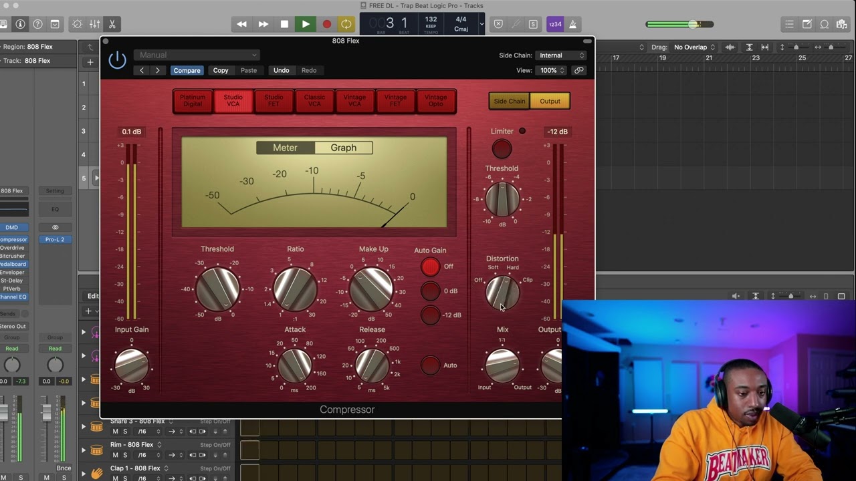Select the Studio FET compressor model
The width and height of the screenshot is (856, 481).
tap(274, 101)
